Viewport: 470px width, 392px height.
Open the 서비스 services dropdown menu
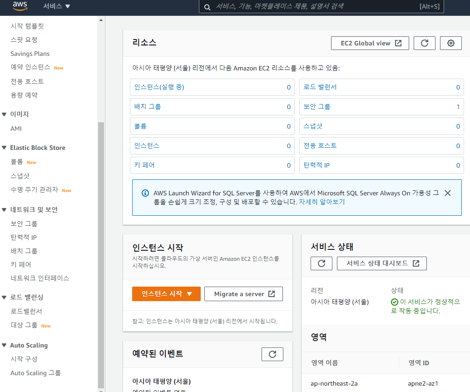click(x=56, y=6)
